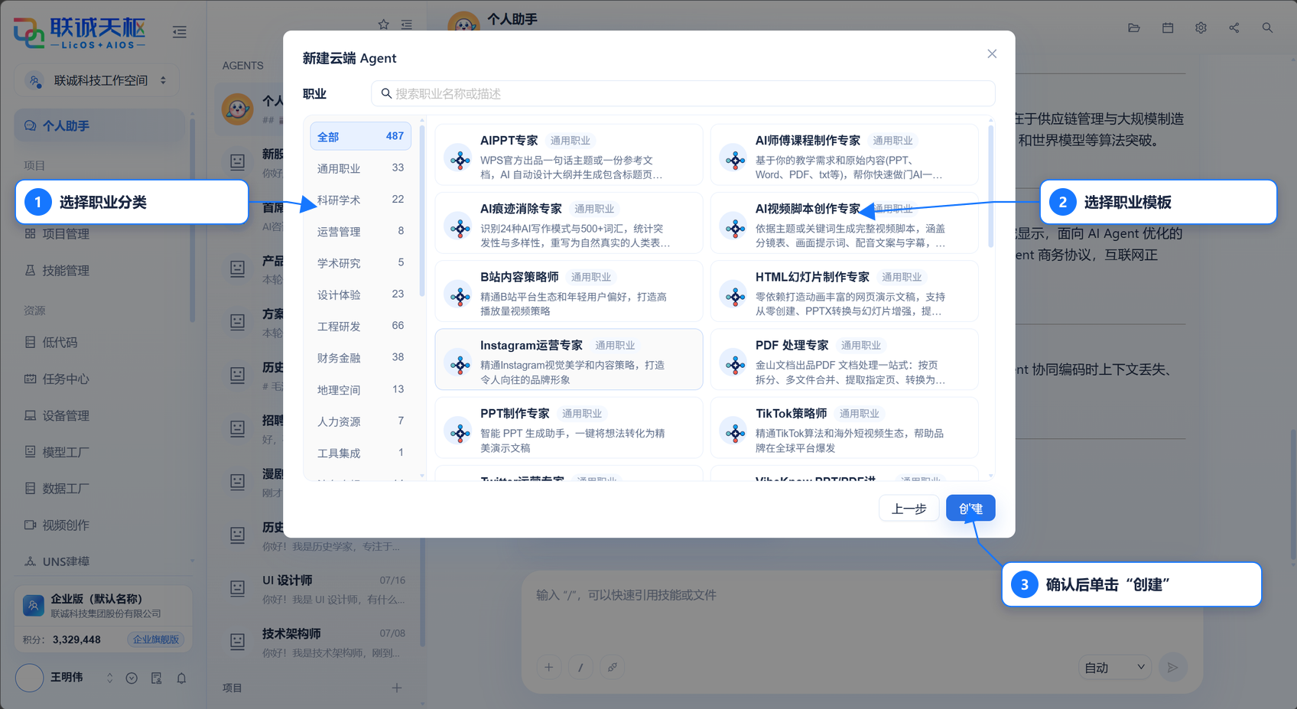Click the plus icon in chat input
Image resolution: width=1297 pixels, height=709 pixels.
(x=548, y=668)
